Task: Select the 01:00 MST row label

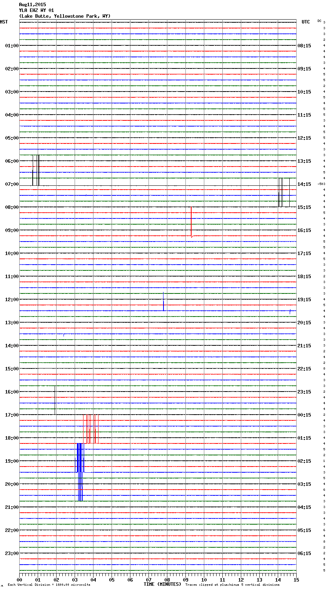Action: (12, 46)
